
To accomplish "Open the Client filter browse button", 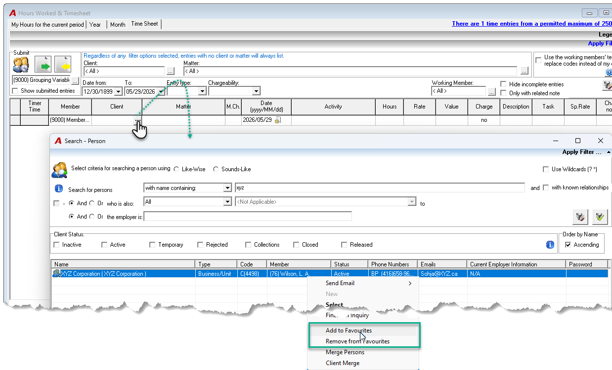I will [x=171, y=71].
